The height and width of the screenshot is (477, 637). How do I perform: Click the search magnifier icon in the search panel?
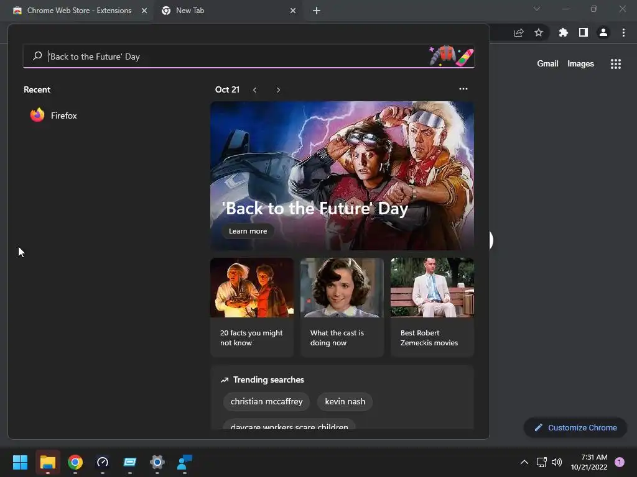[37, 56]
